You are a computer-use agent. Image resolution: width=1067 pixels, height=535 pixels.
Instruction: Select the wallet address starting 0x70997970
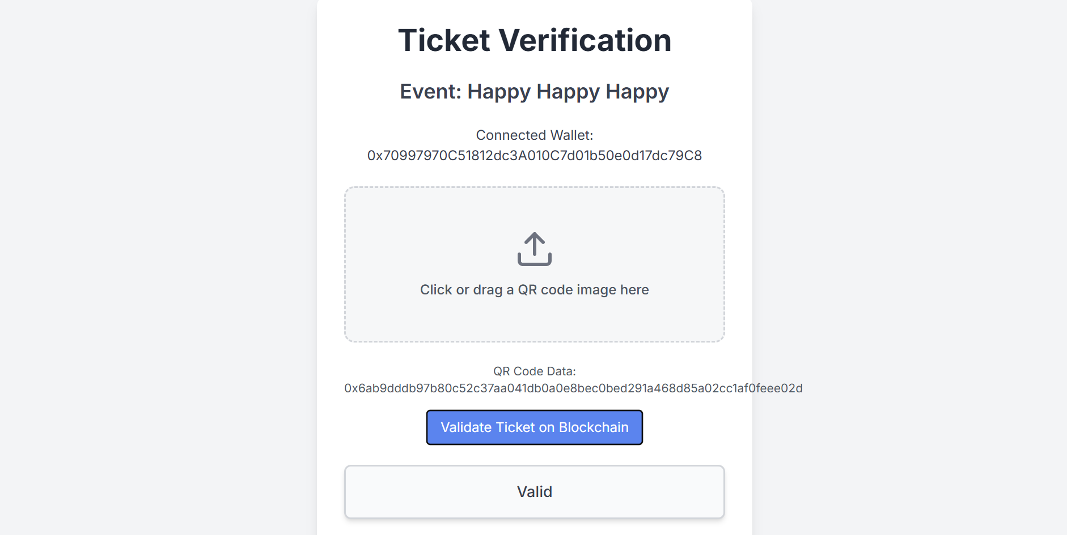click(x=533, y=155)
